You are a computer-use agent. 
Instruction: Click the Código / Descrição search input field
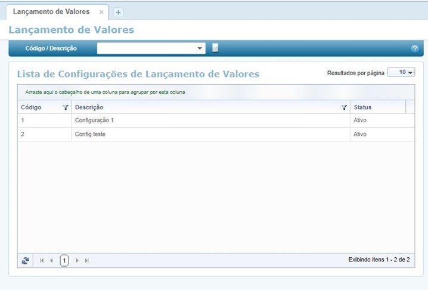(146, 48)
